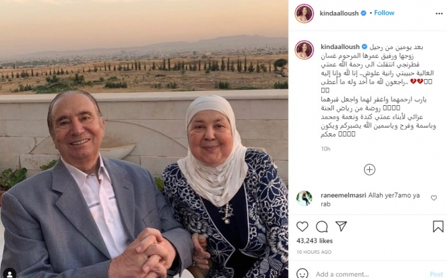This screenshot has height=278, width=447.
Task: View the 43,243 likes list
Action: [314, 241]
